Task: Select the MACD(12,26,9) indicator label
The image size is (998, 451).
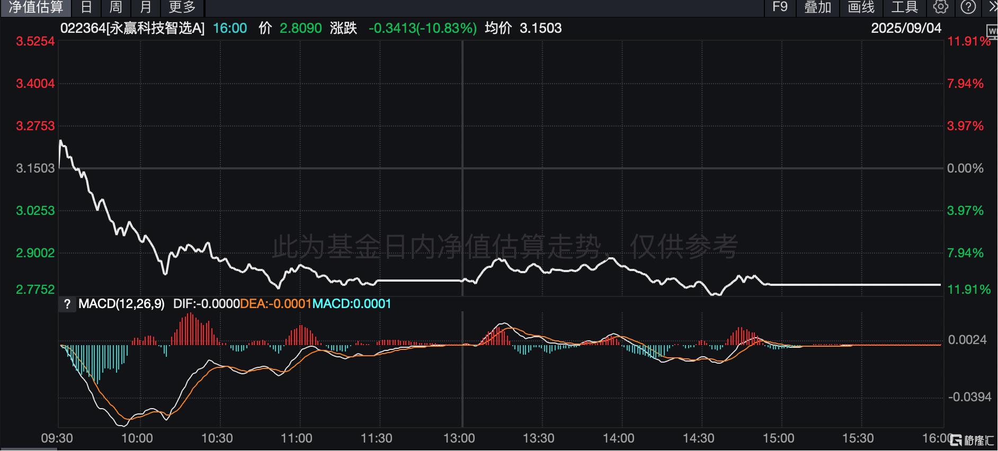Action: pyautogui.click(x=121, y=304)
